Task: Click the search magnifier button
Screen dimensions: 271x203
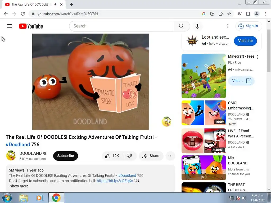Action: [181, 26]
